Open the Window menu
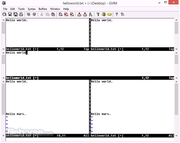The height and width of the screenshot is (143, 180). [x=55, y=9]
